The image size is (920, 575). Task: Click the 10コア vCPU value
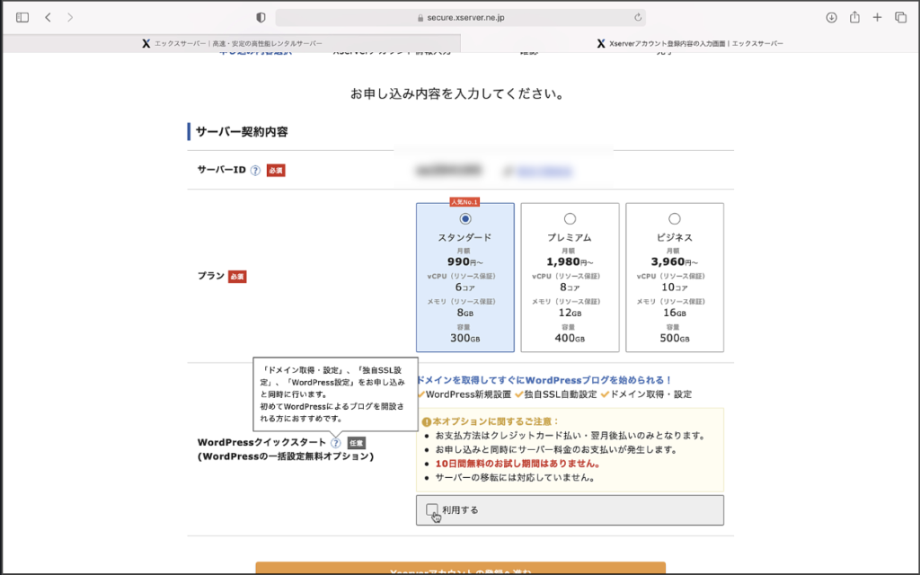click(x=674, y=287)
